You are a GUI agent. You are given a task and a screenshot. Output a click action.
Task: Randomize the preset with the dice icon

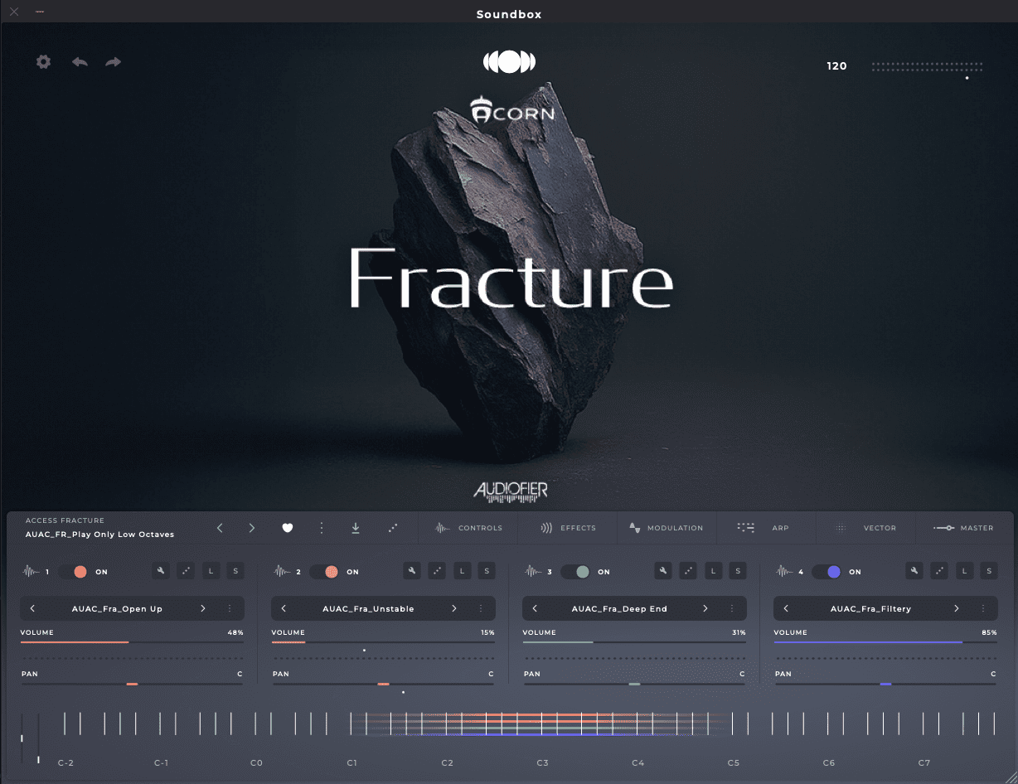(393, 528)
